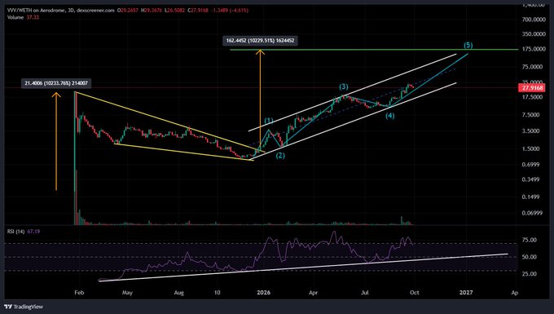This screenshot has height=314, width=554.
Task: Click the 2027 year on time axis
Action: [x=466, y=293]
